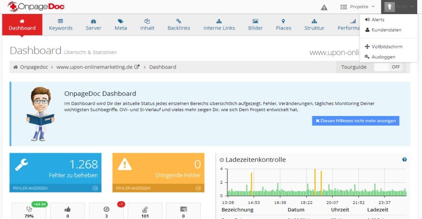The width and height of the screenshot is (422, 219).
Task: Switch to the Keywords tab
Action: [x=61, y=25]
